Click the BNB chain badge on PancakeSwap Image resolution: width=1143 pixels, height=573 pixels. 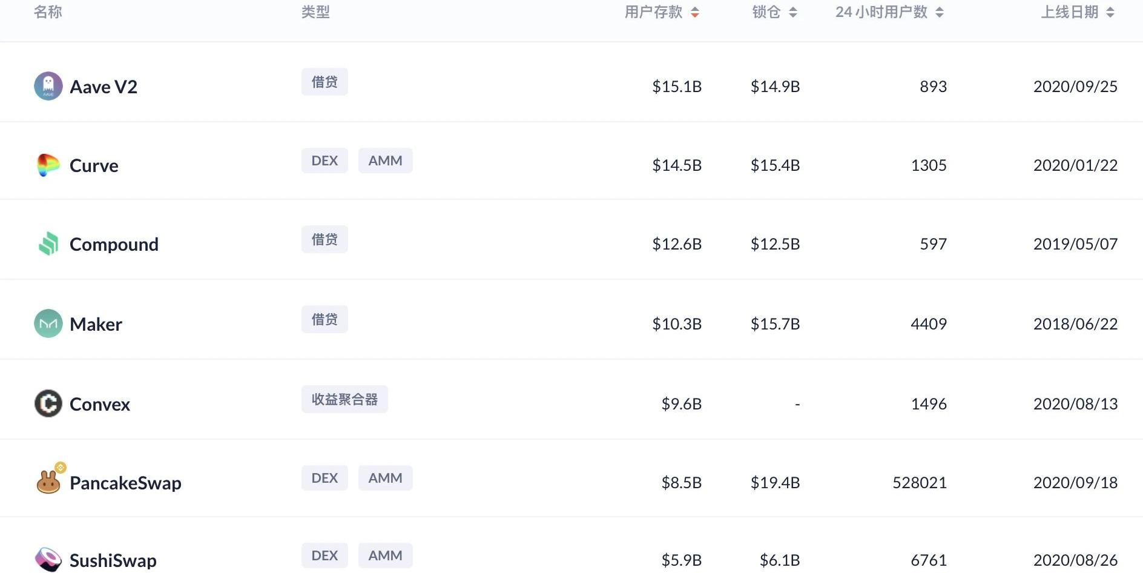pos(60,467)
